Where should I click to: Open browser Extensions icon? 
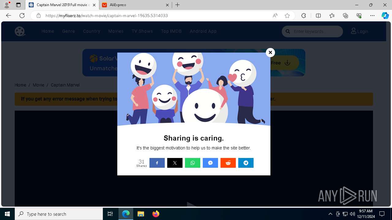pos(303,16)
